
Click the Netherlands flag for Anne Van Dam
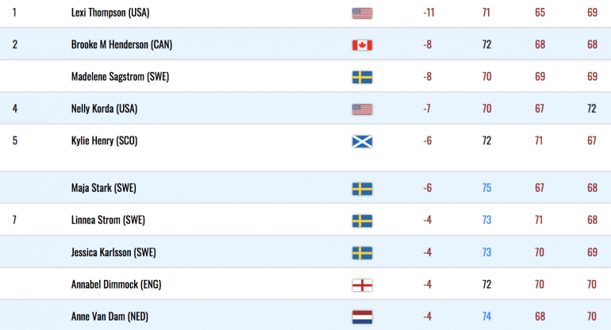point(362,317)
